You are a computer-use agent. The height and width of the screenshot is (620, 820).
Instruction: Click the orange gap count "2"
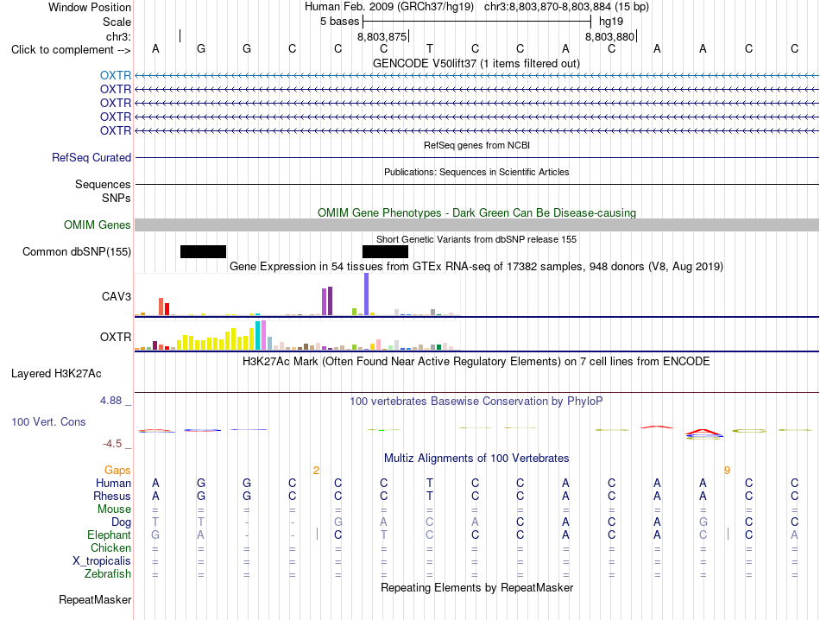click(317, 471)
